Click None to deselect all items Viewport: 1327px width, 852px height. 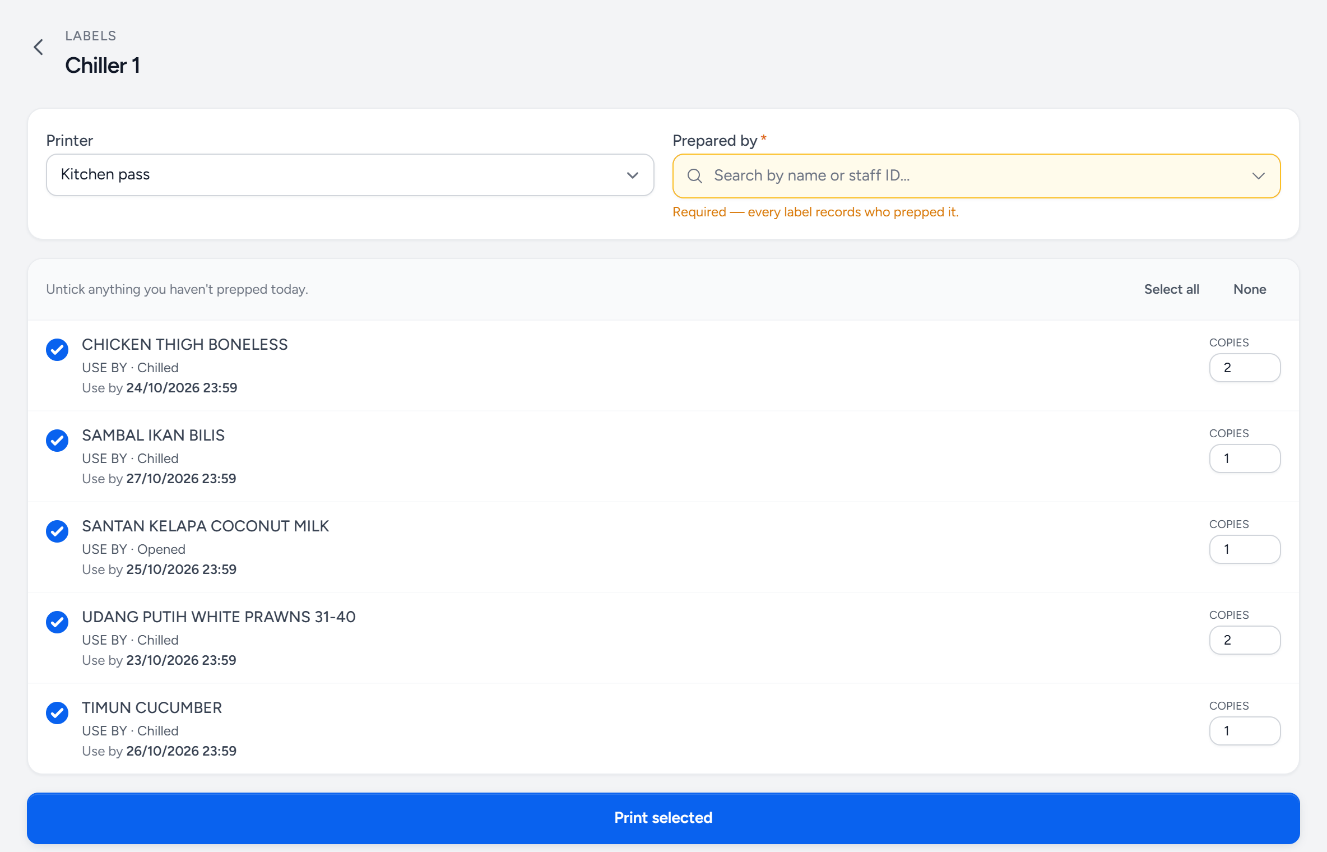coord(1250,289)
